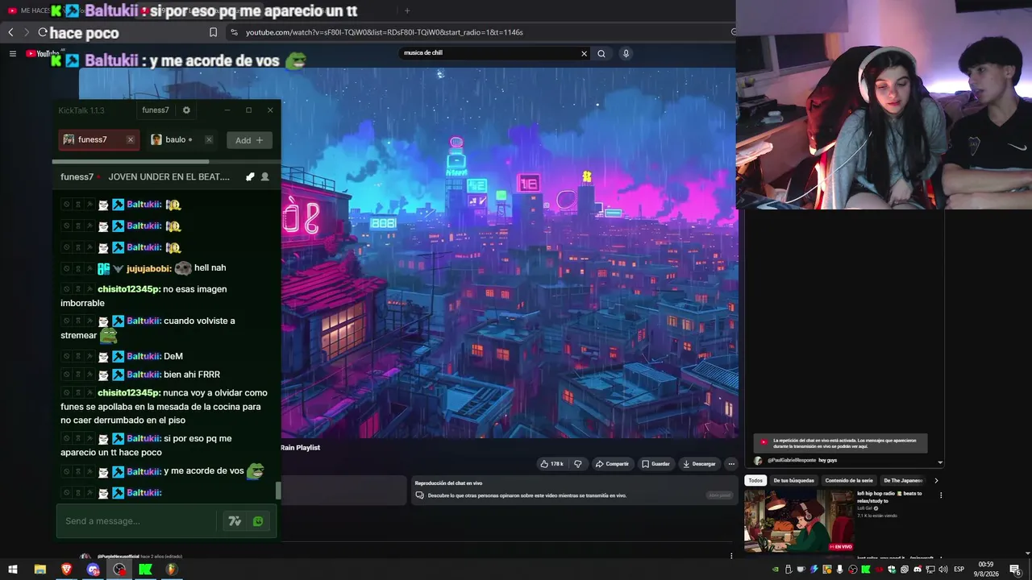Viewport: 1032px width, 580px height.
Task: Clear the YouTube search box
Action: tap(584, 53)
